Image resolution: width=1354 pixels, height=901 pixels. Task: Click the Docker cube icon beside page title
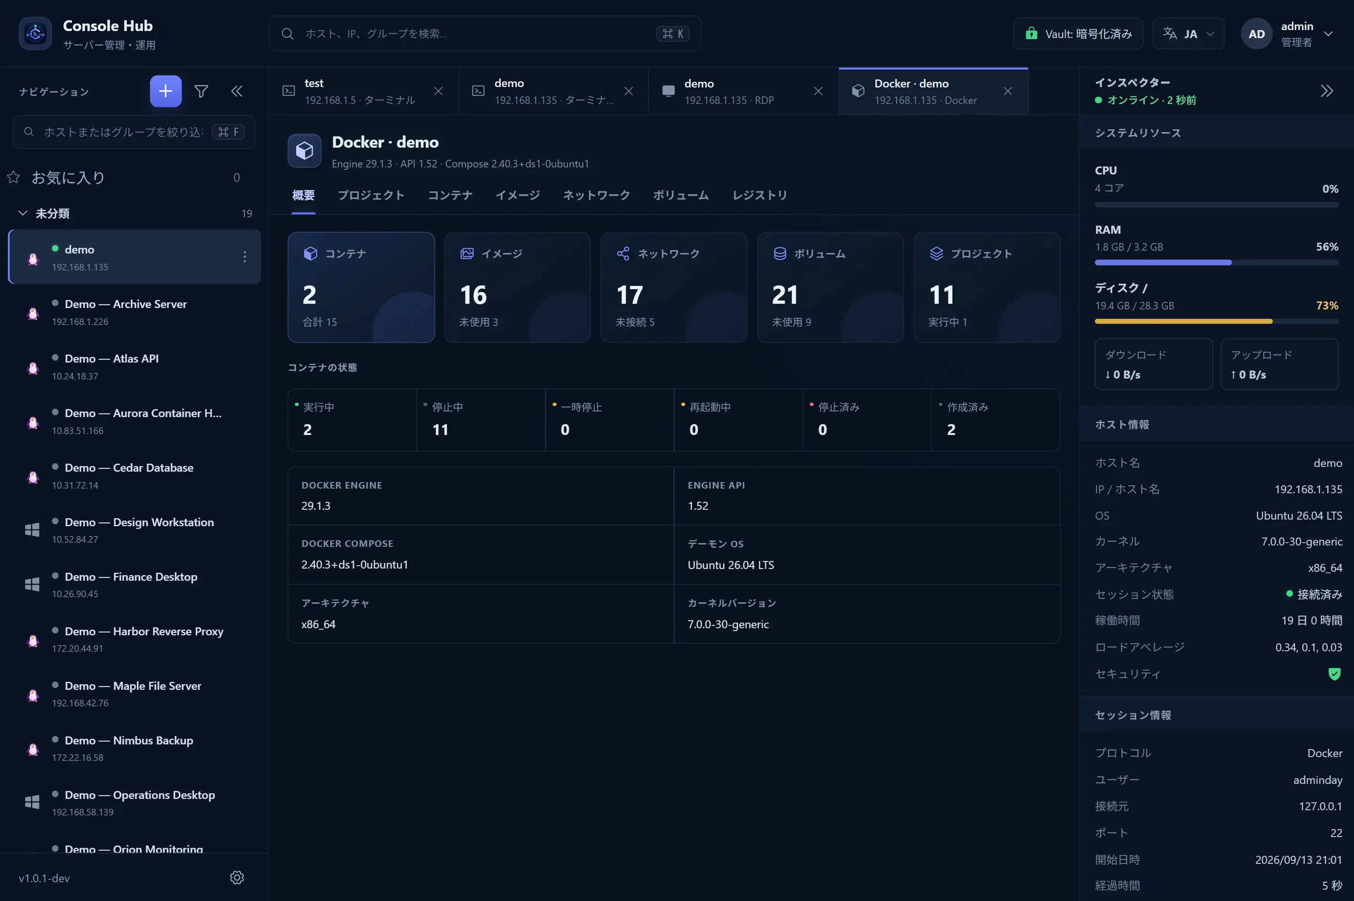[x=305, y=150]
